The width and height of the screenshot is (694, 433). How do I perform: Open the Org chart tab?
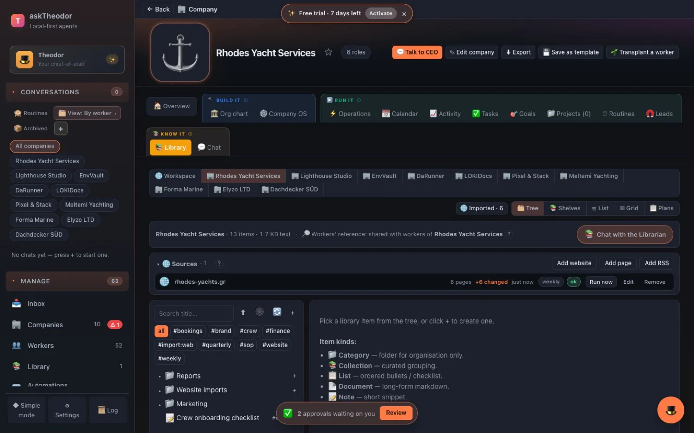point(229,114)
